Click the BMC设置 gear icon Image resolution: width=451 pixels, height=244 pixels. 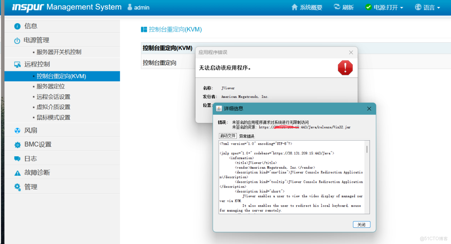[x=17, y=145]
